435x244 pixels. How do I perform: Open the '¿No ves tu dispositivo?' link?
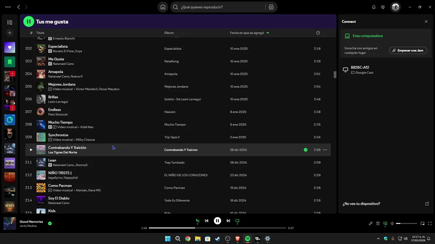pos(361,204)
